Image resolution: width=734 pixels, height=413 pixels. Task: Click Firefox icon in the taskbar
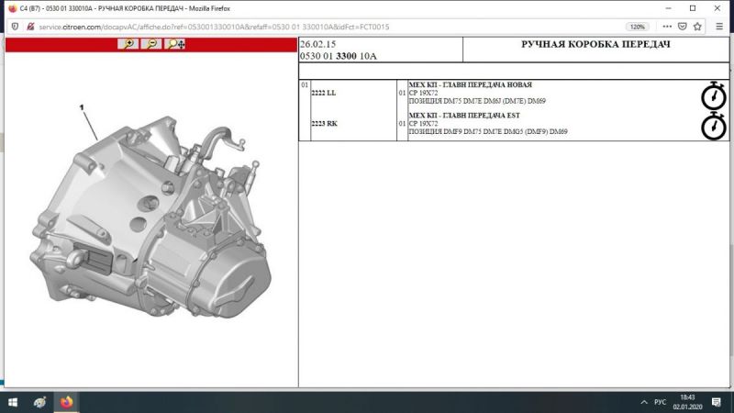click(x=66, y=402)
